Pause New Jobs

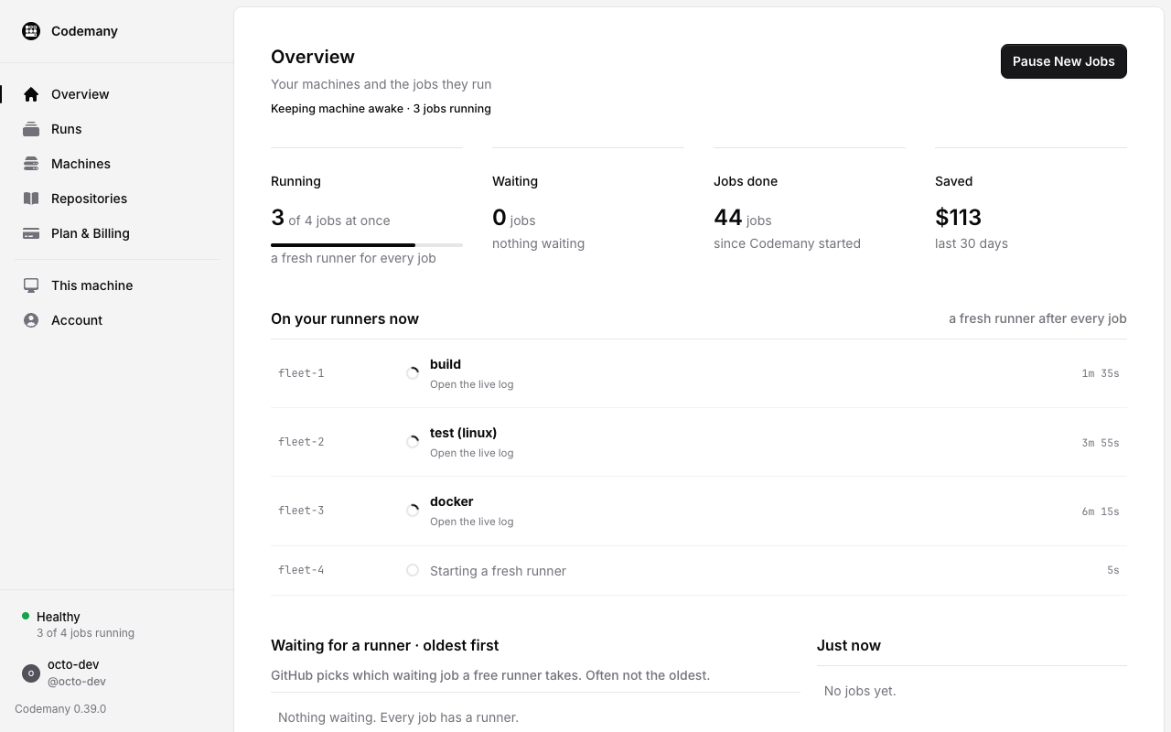point(1064,61)
